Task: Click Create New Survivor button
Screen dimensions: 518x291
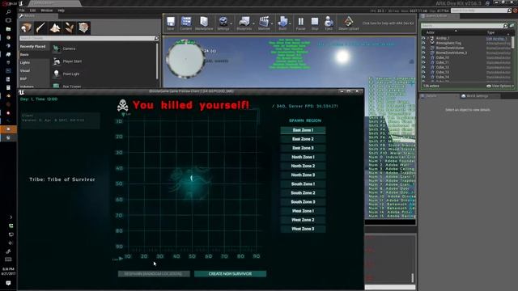Action: 230,274
